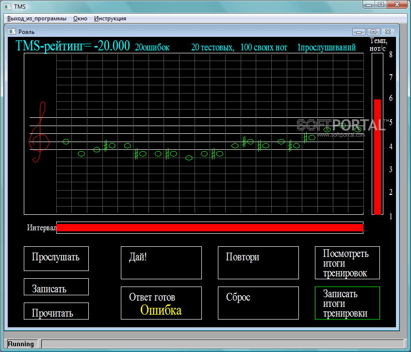
Task: Adjust the red Интервал slider bar
Action: point(210,227)
